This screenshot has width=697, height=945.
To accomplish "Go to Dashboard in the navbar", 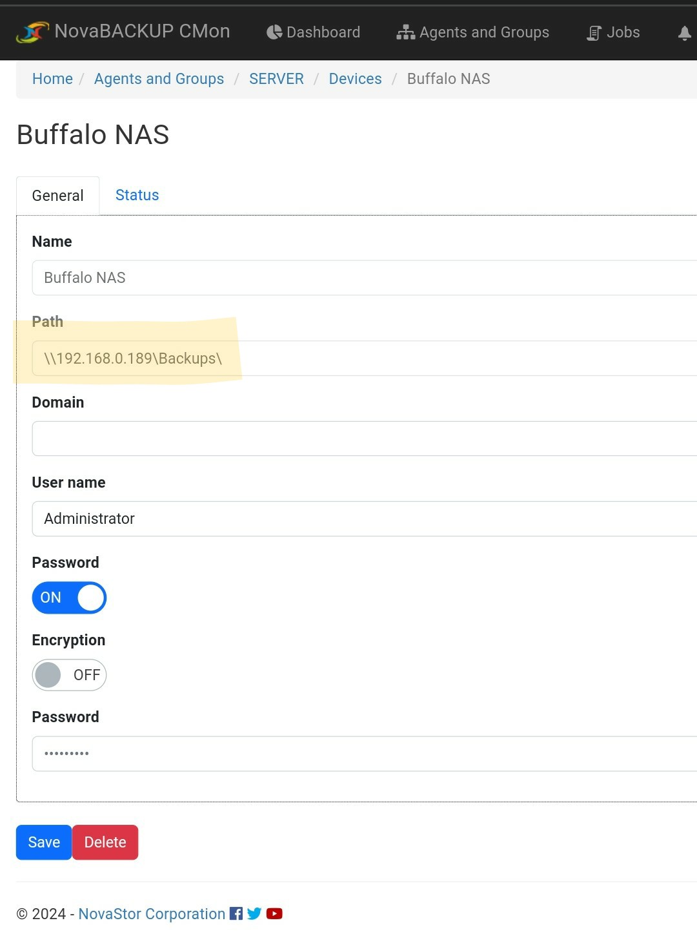I will [x=314, y=32].
